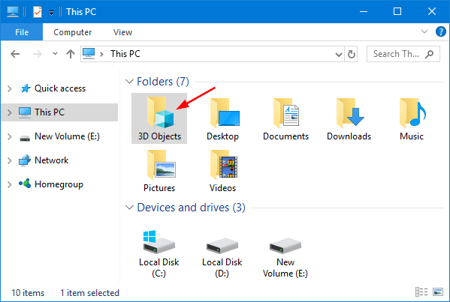The image size is (450, 302).
Task: Switch to details view in status bar
Action: 421,292
